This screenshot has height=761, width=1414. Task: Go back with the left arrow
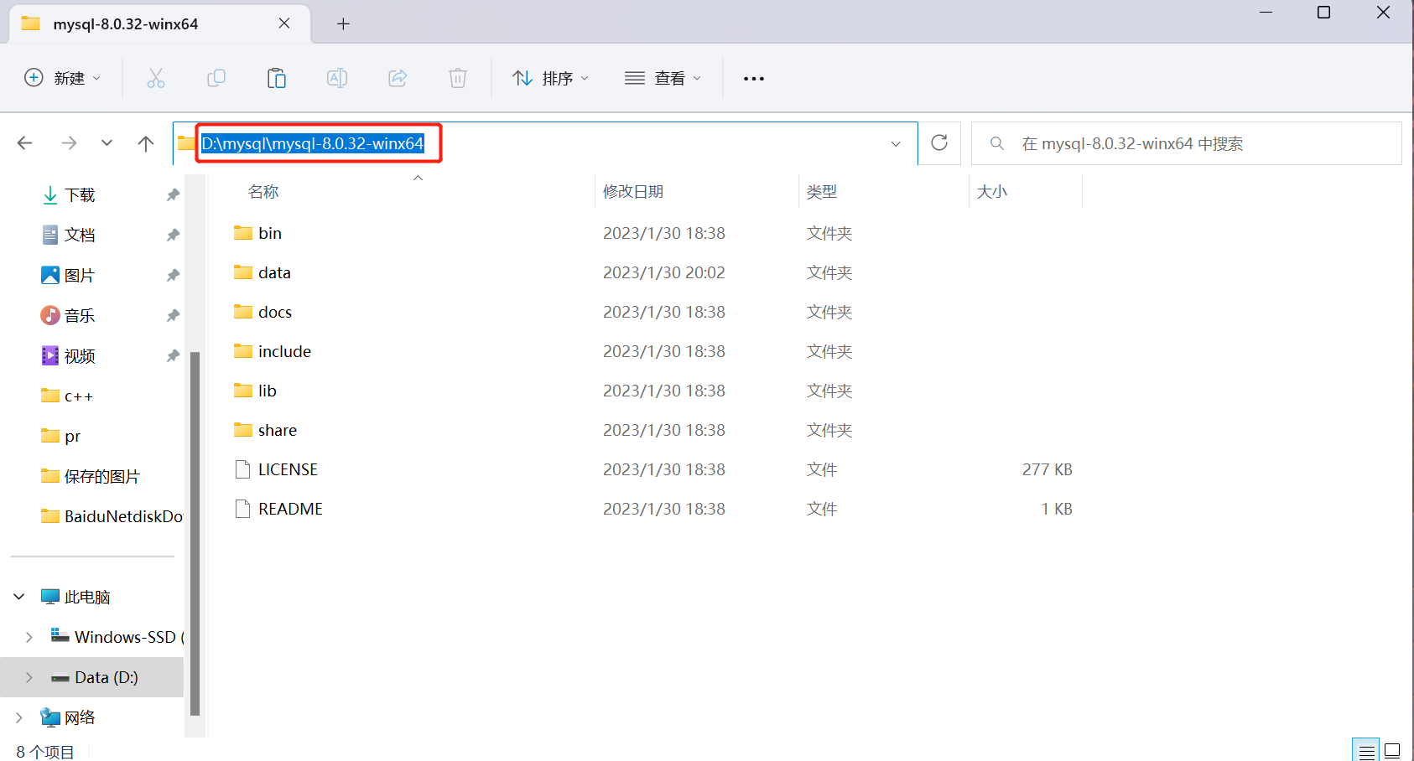pyautogui.click(x=25, y=143)
